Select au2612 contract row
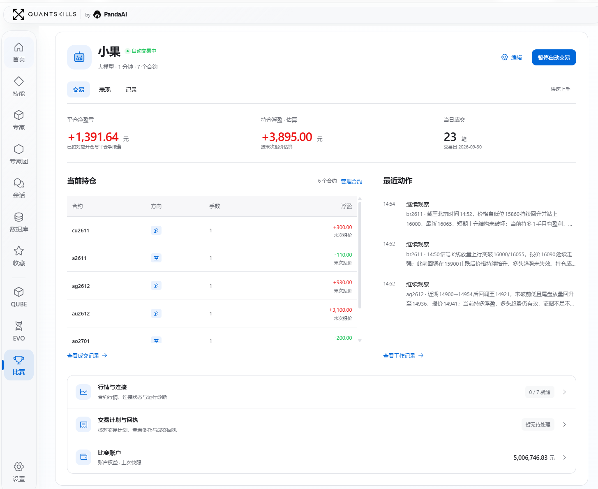Image resolution: width=598 pixels, height=489 pixels. 212,313
